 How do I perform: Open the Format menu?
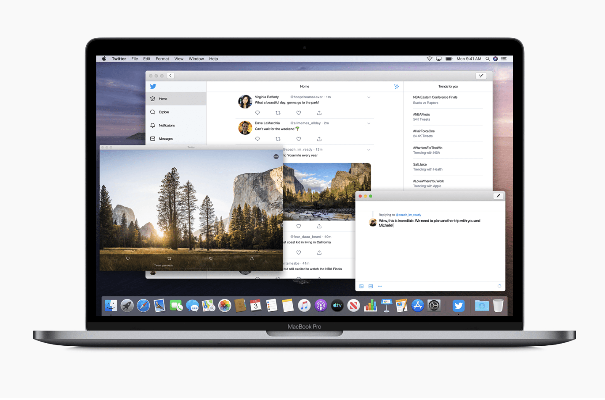pos(162,59)
